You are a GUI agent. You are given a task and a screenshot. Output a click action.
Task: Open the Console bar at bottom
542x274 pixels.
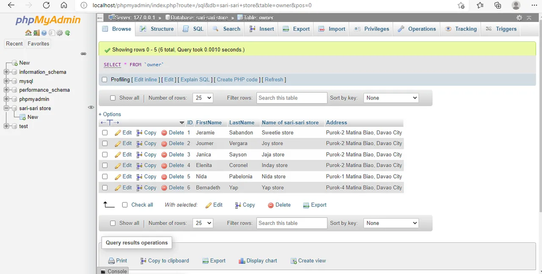pyautogui.click(x=113, y=271)
